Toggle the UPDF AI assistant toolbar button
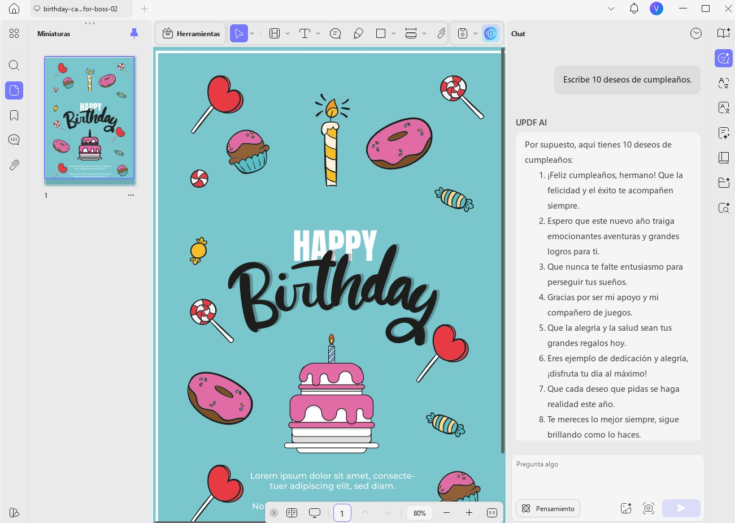Viewport: 735px width, 523px height. click(491, 34)
